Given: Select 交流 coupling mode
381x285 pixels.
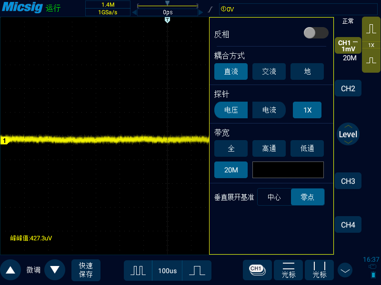Looking at the screenshot, I should tap(269, 71).
